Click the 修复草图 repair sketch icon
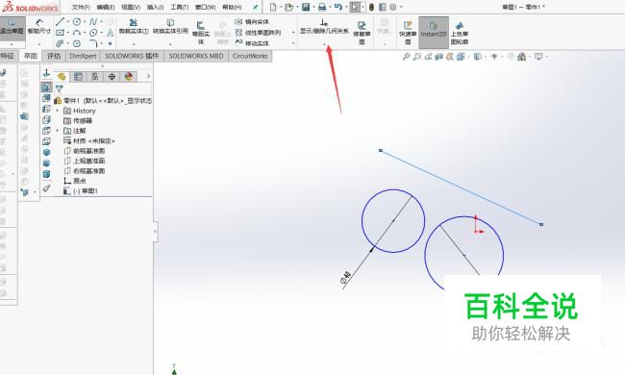 [362, 33]
